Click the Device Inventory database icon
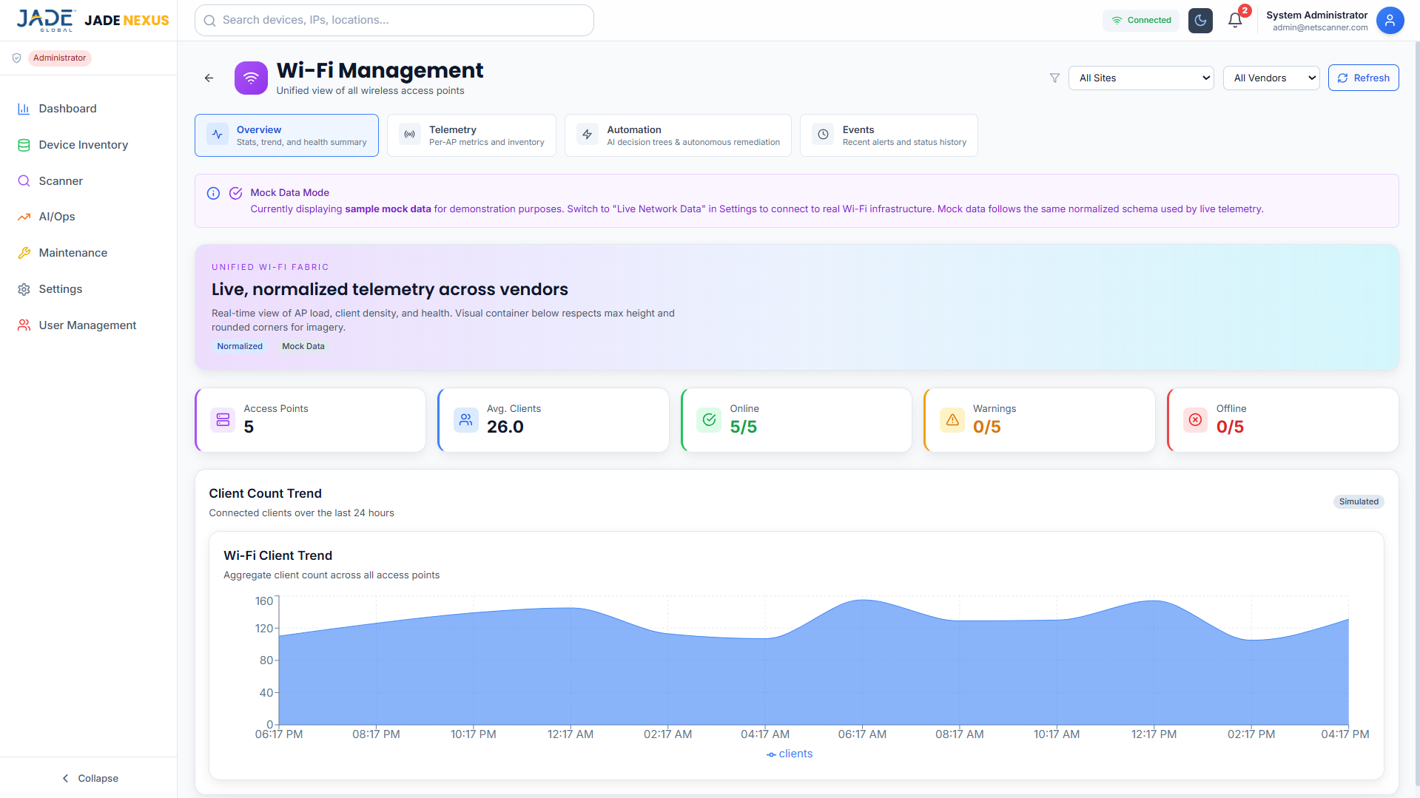Image resolution: width=1420 pixels, height=798 pixels. [x=24, y=145]
